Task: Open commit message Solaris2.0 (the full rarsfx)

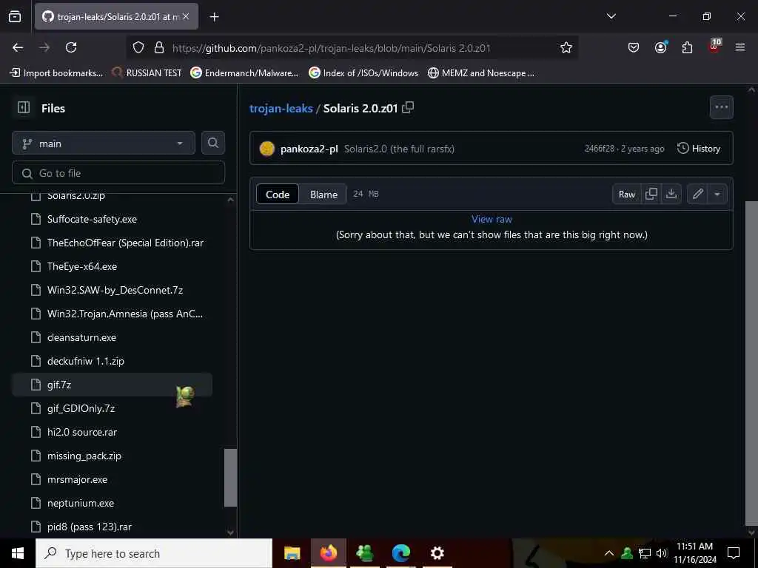Action: [399, 148]
